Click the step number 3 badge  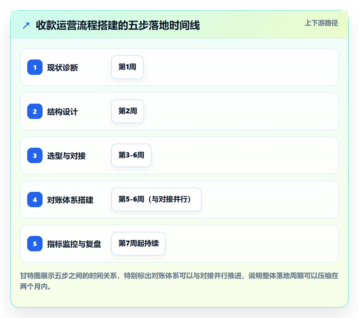(x=35, y=155)
